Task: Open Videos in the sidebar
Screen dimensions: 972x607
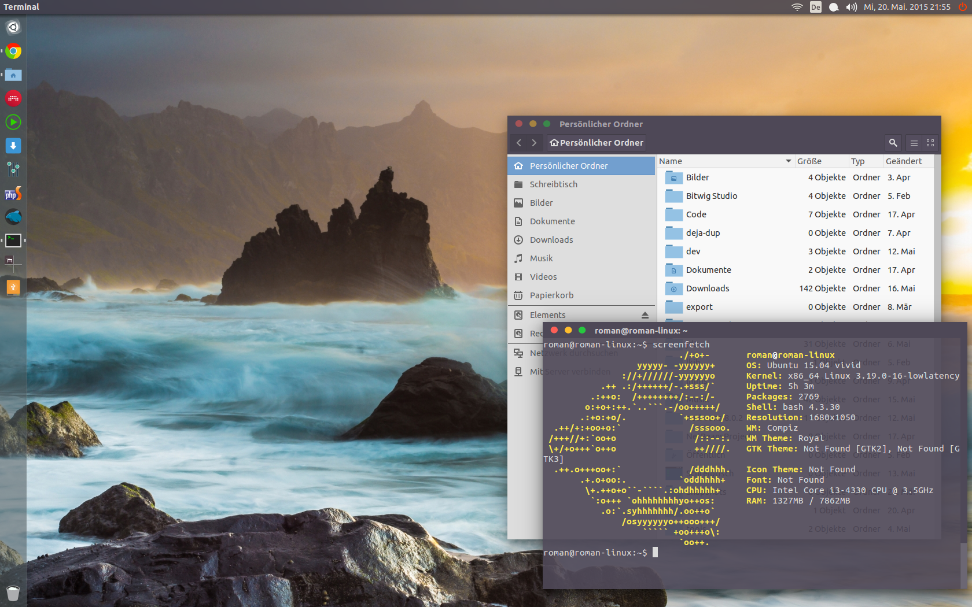Action: tap(581, 277)
